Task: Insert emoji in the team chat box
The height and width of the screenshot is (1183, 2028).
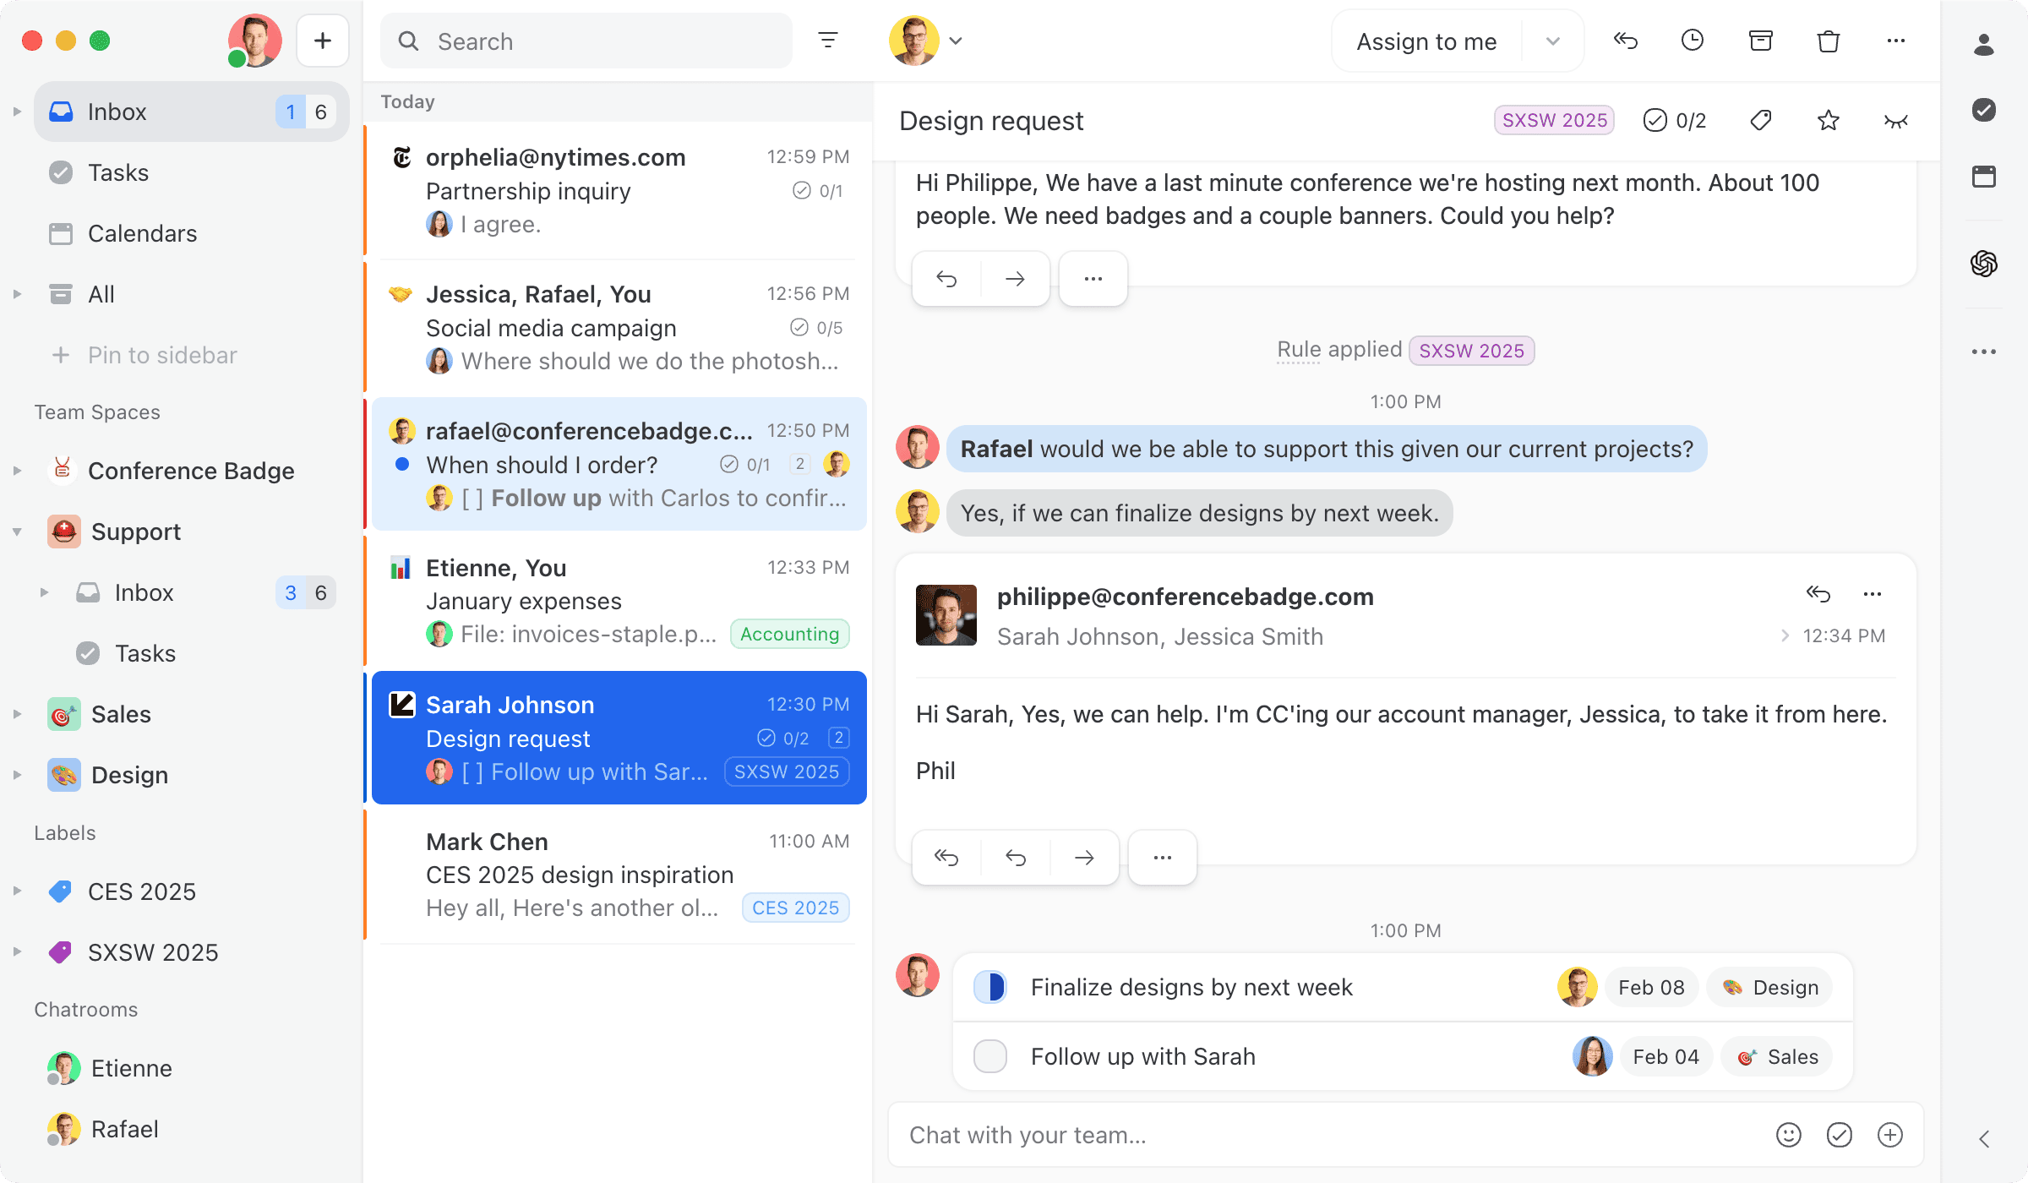Action: tap(1789, 1135)
